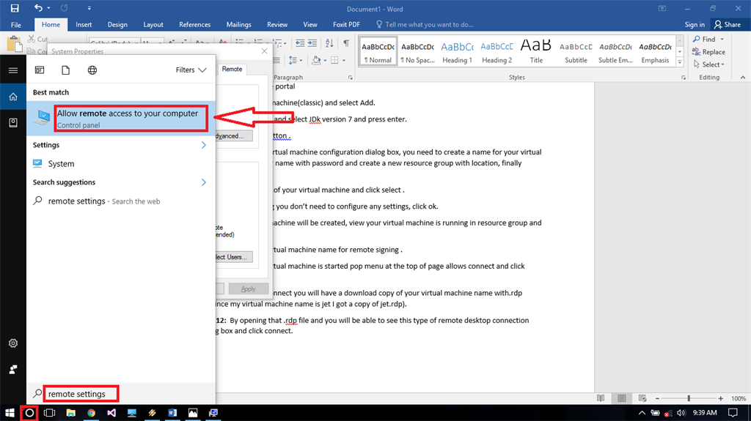751x421 pixels.
Task: Apply the Normal style
Action: click(x=378, y=51)
